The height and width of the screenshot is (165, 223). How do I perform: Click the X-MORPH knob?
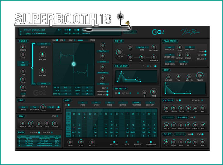tap(42, 55)
